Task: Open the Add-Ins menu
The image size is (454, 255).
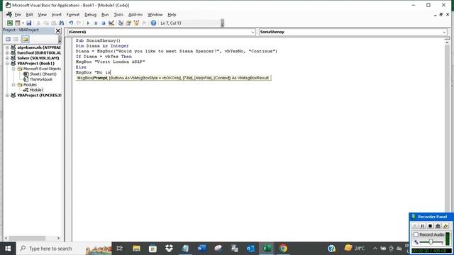Action: pos(135,14)
